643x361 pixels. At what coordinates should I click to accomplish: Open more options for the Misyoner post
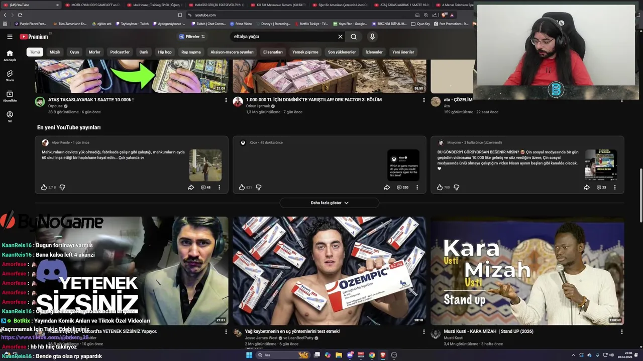(x=615, y=188)
